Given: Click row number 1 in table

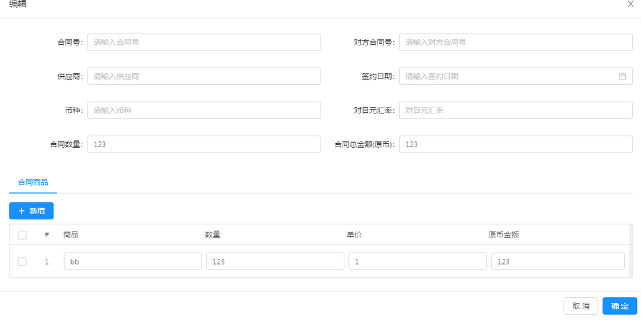Looking at the screenshot, I should (47, 262).
